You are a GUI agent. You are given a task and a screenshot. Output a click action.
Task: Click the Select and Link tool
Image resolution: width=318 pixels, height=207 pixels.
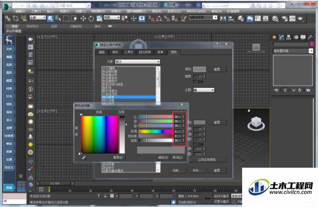pos(8,19)
